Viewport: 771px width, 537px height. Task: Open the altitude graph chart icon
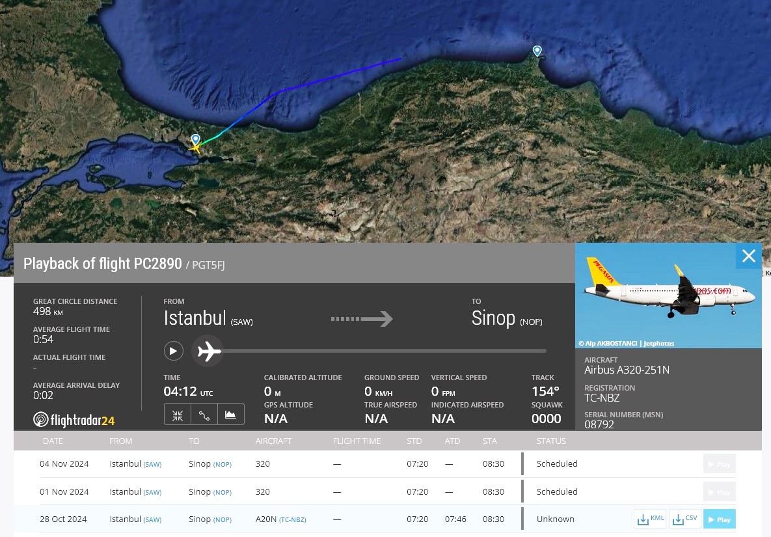[230, 415]
